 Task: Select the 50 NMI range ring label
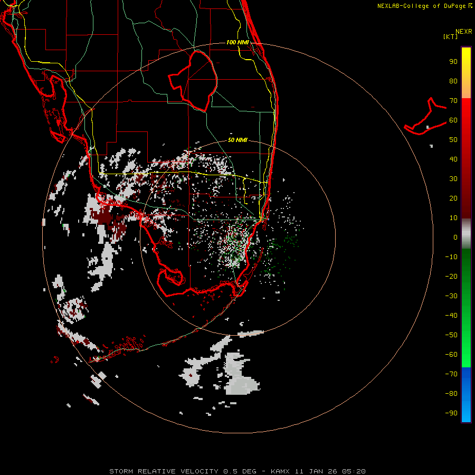(237, 140)
